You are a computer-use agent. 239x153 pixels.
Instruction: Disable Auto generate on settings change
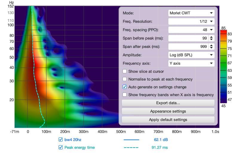(125, 87)
